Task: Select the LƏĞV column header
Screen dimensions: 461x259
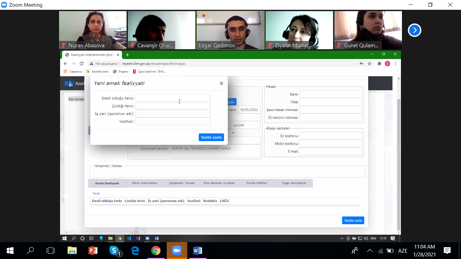Action: (224, 201)
